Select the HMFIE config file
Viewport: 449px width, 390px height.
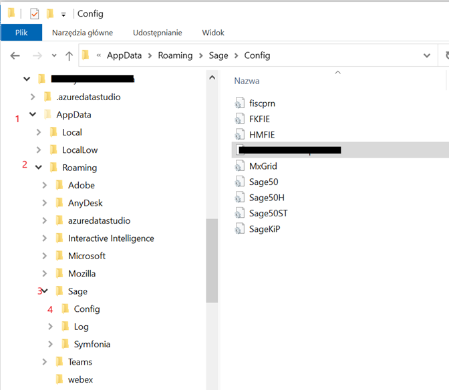coord(262,135)
